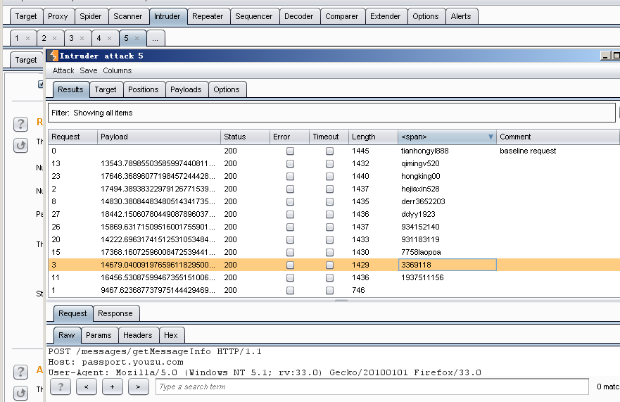Open attack window Options tab
The height and width of the screenshot is (402, 620).
227,89
